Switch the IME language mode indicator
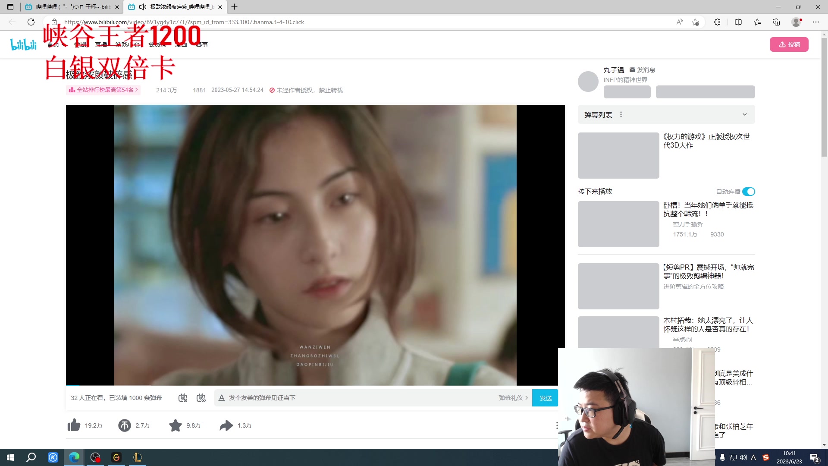828x466 pixels. (753, 457)
